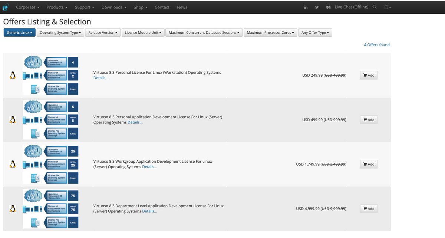Open Details for Department Level license

149,211
